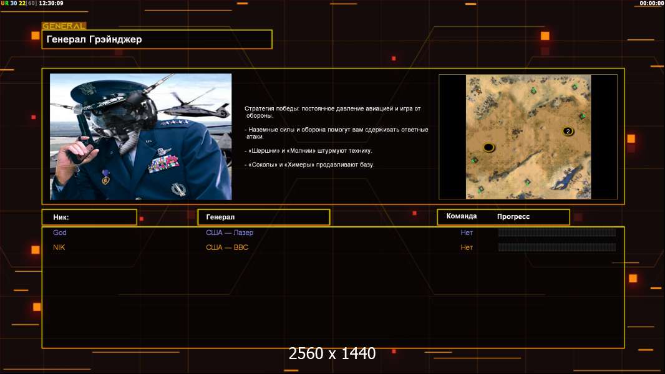Image resolution: width=665 pixels, height=374 pixels.
Task: Select the player named God
Action: tap(60, 233)
